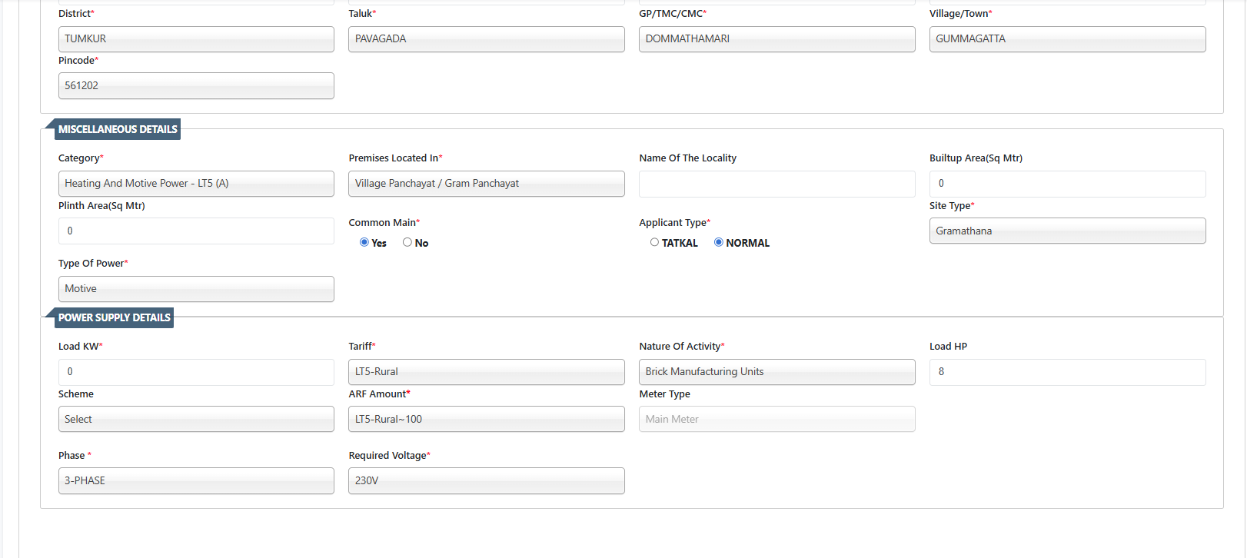Open the Tariff dropdown
Image resolution: width=1247 pixels, height=558 pixels.
pos(486,372)
